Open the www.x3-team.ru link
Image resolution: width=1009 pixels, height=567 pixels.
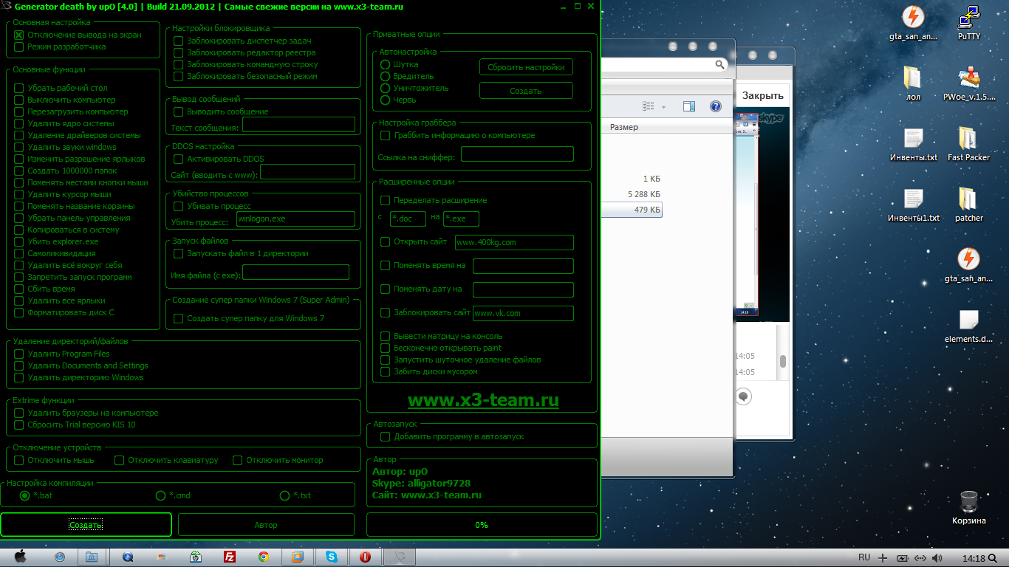pyautogui.click(x=483, y=400)
